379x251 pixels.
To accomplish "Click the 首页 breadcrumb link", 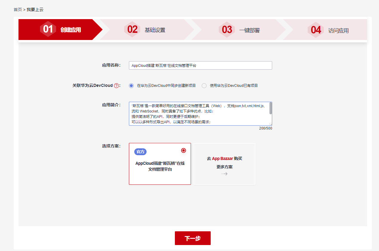I will coord(18,10).
